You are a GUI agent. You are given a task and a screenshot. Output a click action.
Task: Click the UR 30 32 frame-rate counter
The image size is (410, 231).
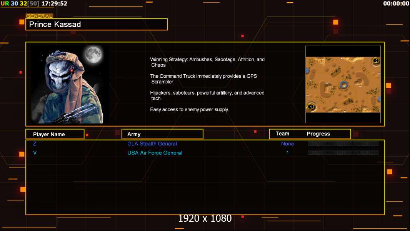click(20, 3)
